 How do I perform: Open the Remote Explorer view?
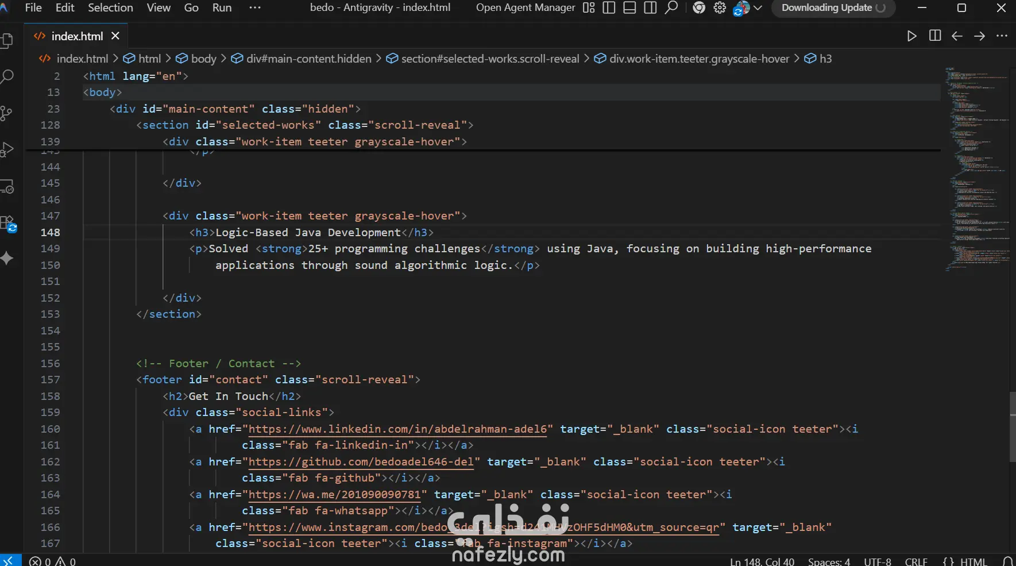point(7,186)
